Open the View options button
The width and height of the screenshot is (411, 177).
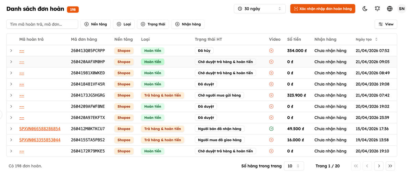point(386,24)
